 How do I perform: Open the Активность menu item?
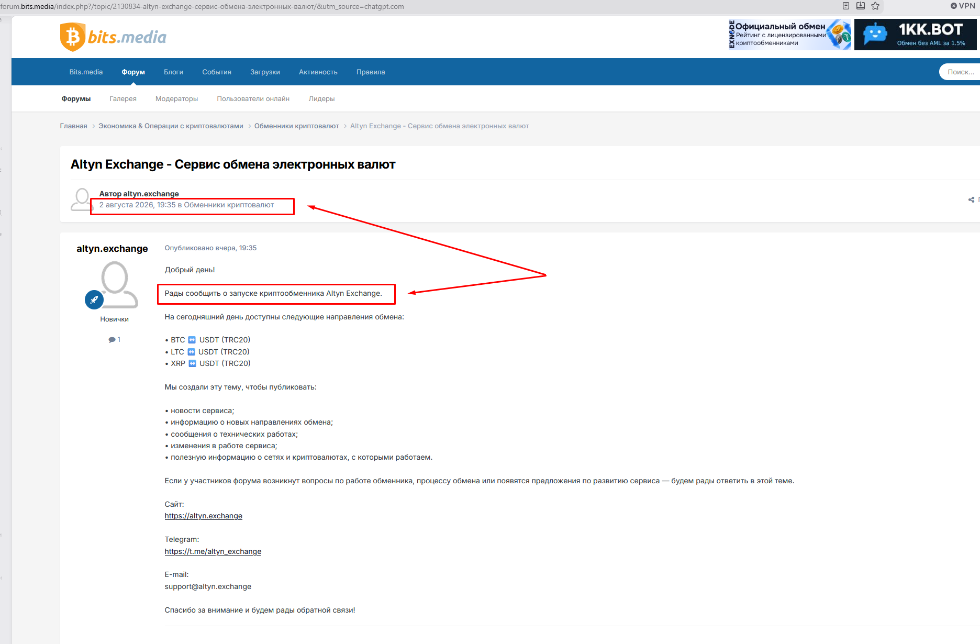point(318,72)
